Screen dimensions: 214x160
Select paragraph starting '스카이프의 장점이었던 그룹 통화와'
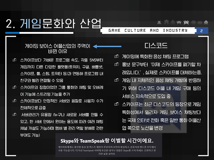(62, 91)
